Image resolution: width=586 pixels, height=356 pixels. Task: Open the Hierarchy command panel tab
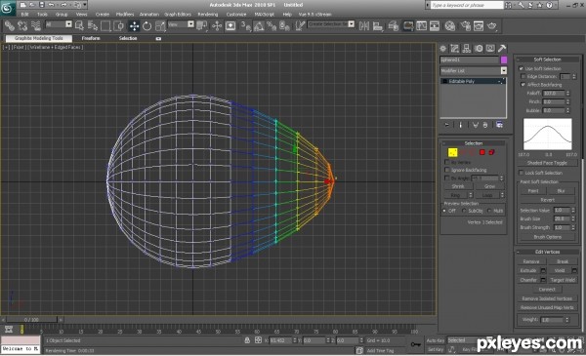click(467, 49)
